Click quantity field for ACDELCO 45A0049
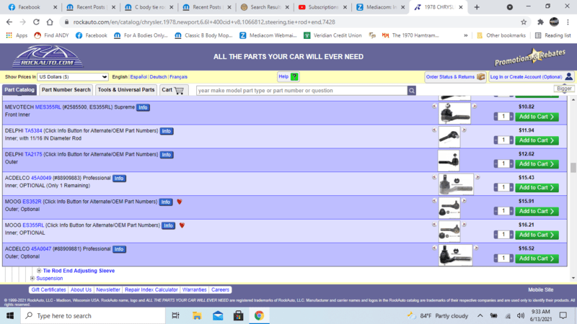Viewport: 577px width, 324px height. tap(503, 187)
